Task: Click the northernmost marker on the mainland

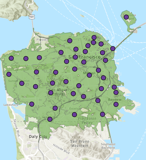Action: point(94,38)
